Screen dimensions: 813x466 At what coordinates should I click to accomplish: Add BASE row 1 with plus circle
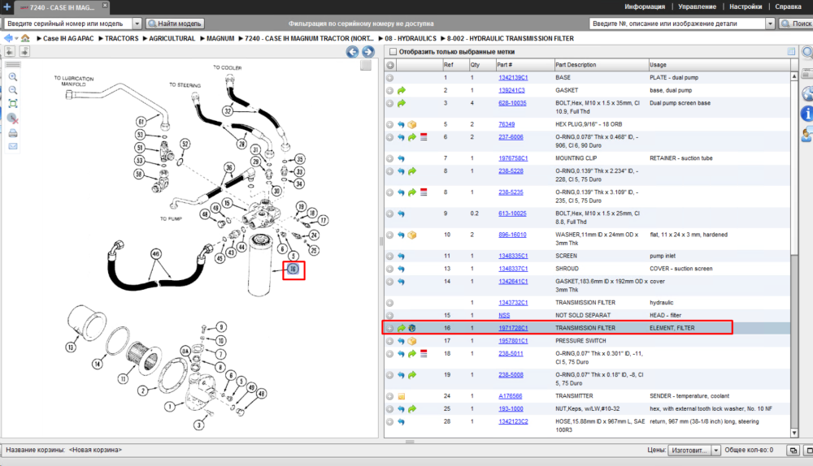(x=390, y=78)
